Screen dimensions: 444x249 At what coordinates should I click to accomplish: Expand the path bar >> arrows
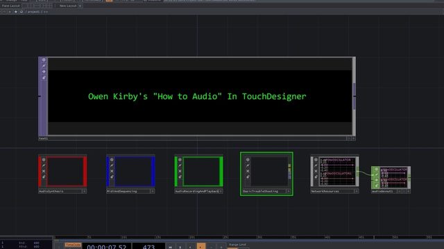46,12
